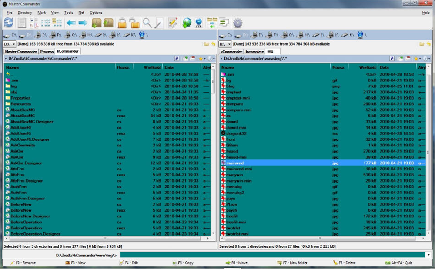Open the Tools menu

point(69,13)
